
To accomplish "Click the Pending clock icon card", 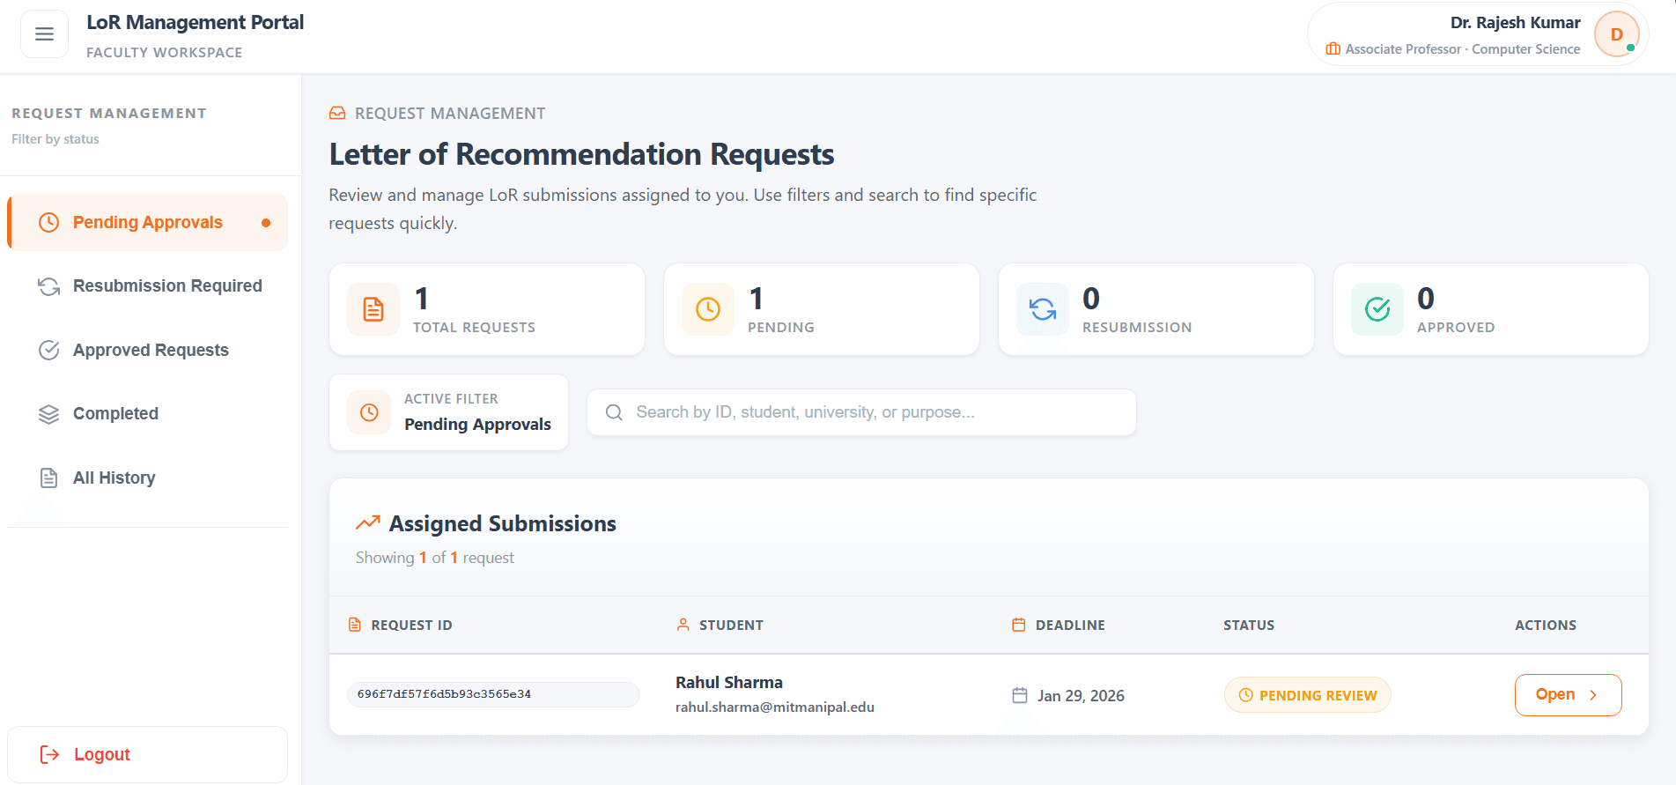I will point(708,309).
